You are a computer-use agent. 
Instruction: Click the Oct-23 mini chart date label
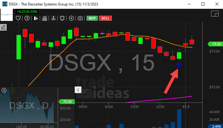click(x=22, y=126)
